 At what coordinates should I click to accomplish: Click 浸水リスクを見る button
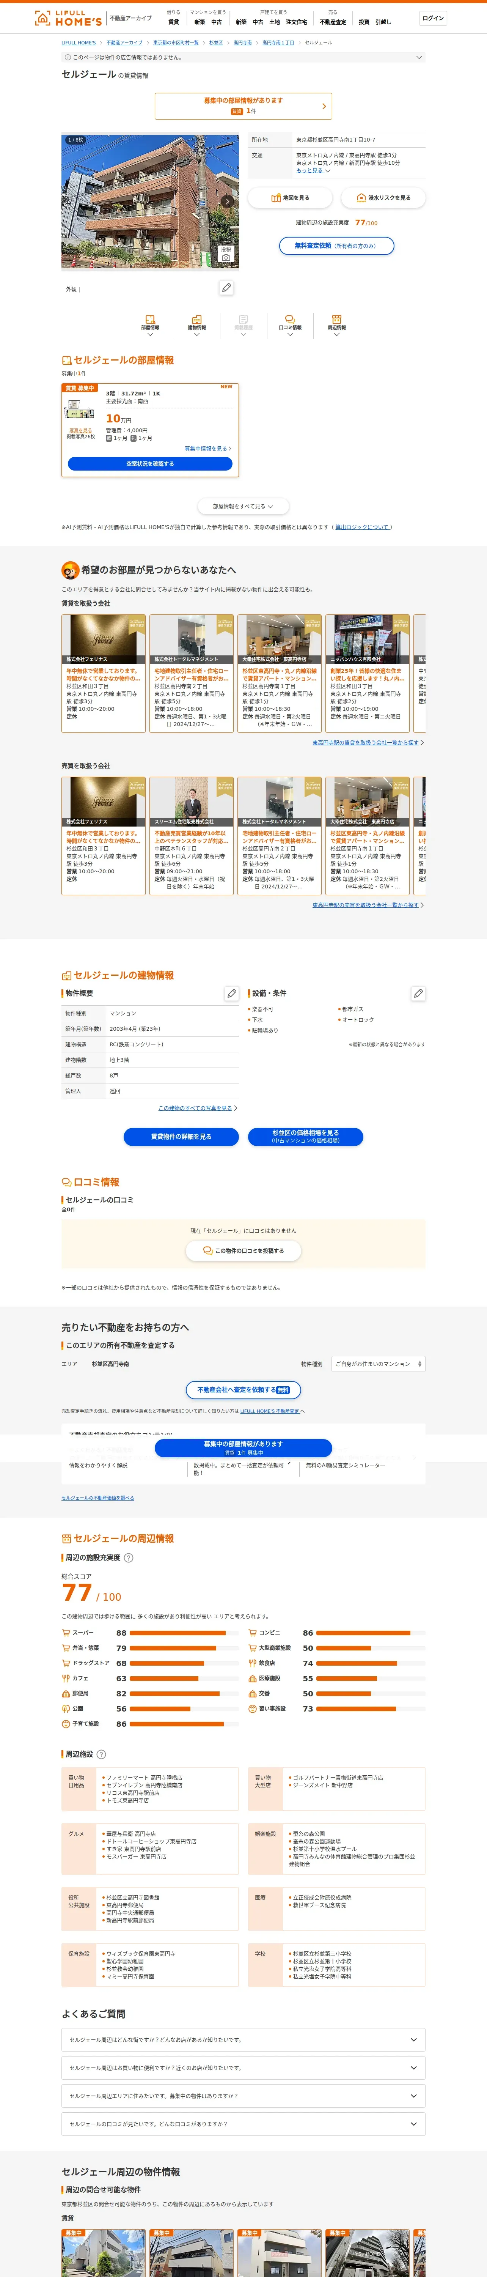click(x=383, y=198)
